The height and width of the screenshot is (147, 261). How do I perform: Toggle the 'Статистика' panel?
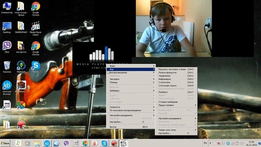(x=176, y=82)
